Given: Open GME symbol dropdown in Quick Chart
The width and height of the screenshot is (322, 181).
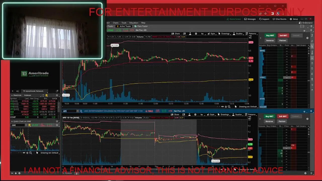Looking at the screenshot, I should (26, 125).
